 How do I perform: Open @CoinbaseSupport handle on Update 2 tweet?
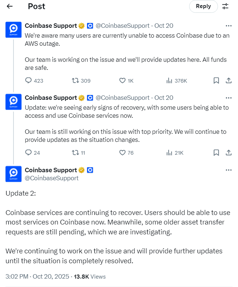coord(51,178)
